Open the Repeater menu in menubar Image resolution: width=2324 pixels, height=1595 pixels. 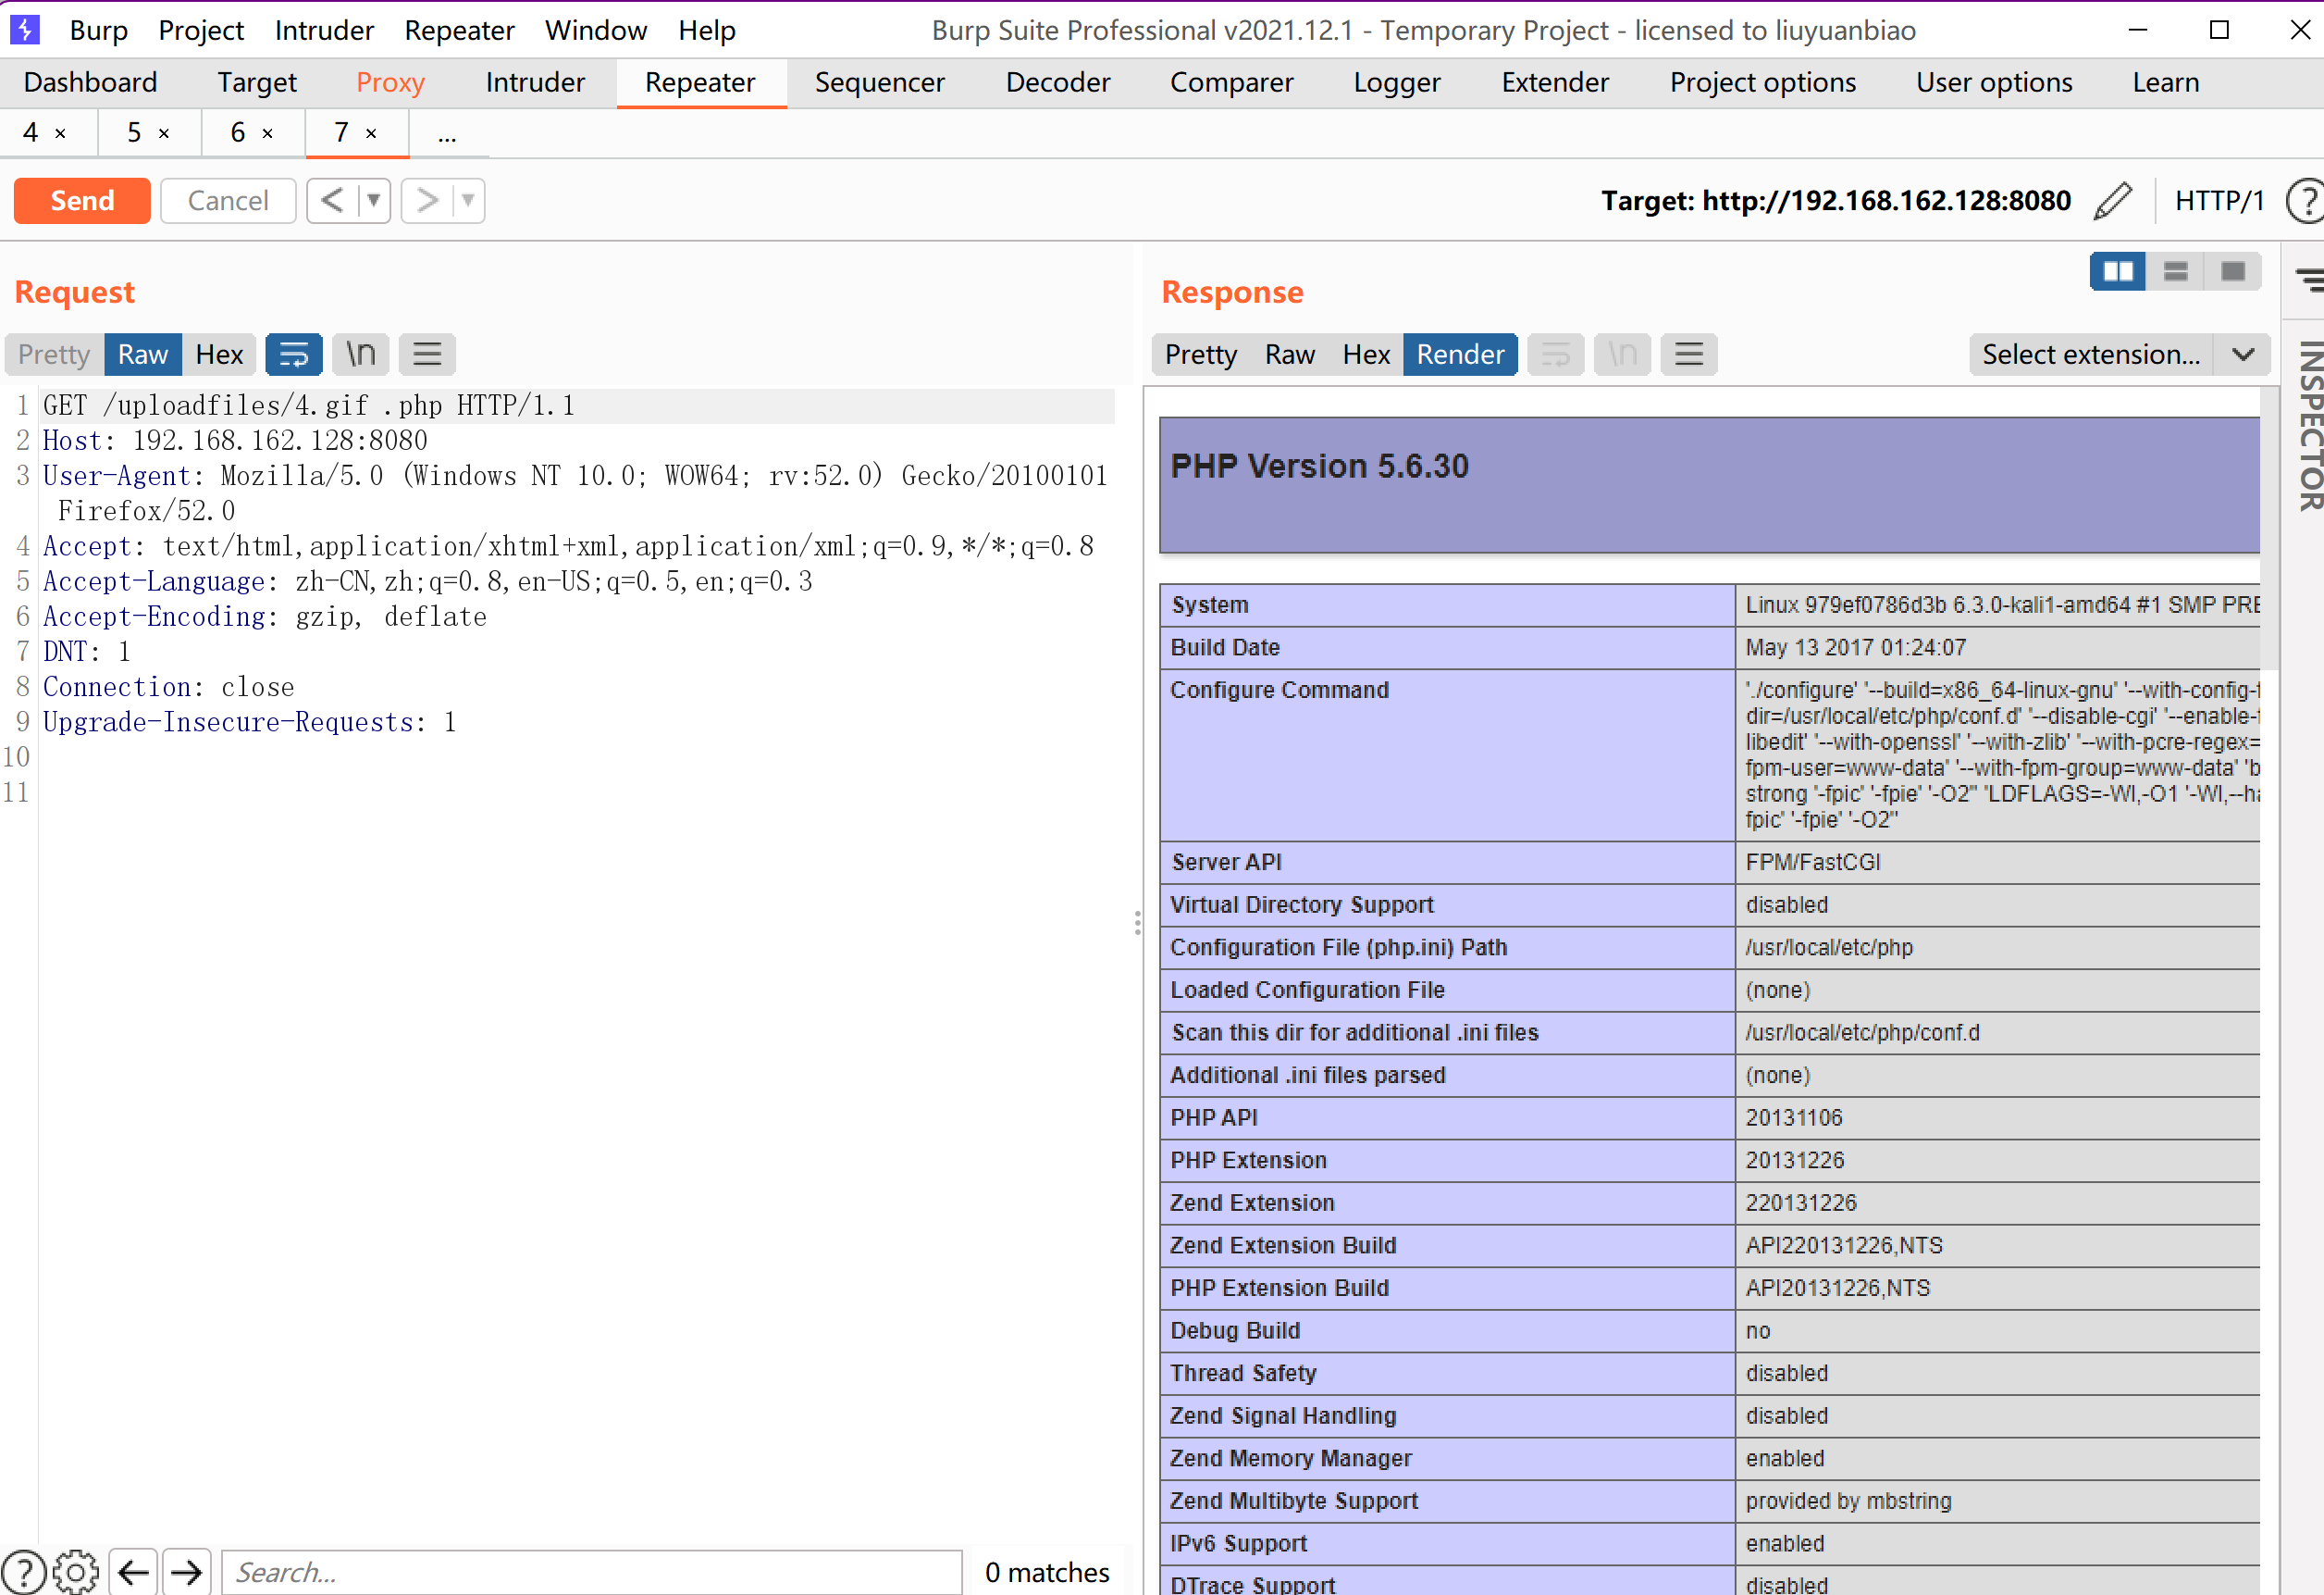(x=459, y=30)
